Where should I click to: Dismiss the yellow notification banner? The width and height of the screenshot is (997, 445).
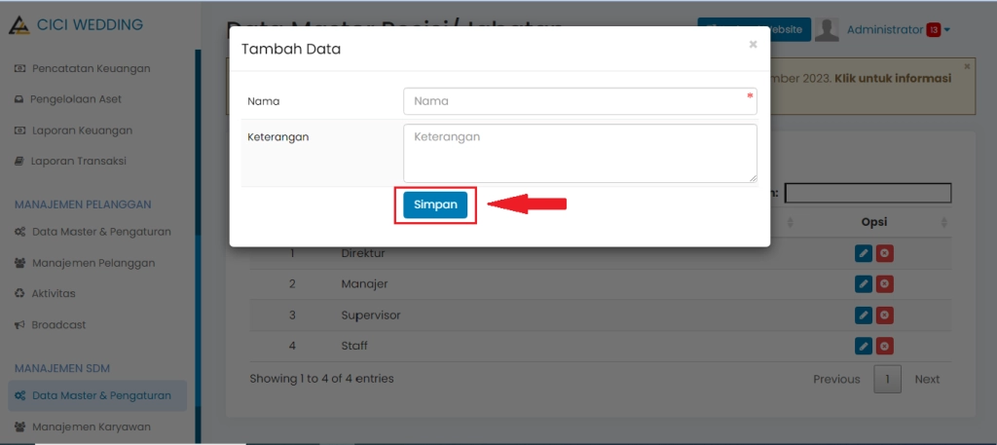click(x=967, y=66)
